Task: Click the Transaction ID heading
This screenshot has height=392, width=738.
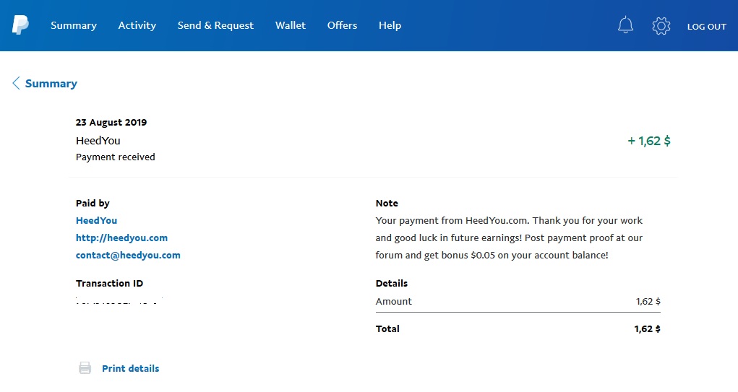Action: [x=109, y=284]
